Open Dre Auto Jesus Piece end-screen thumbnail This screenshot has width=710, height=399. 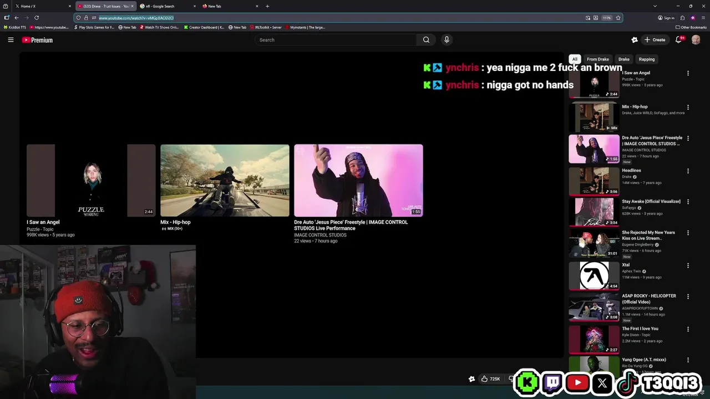(x=358, y=180)
